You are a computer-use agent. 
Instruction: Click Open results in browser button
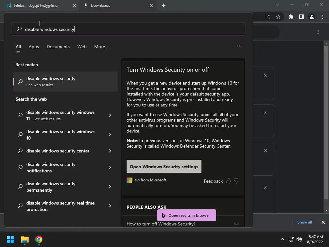point(187,215)
